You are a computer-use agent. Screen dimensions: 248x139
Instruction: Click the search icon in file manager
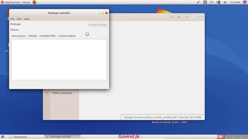click(172, 17)
